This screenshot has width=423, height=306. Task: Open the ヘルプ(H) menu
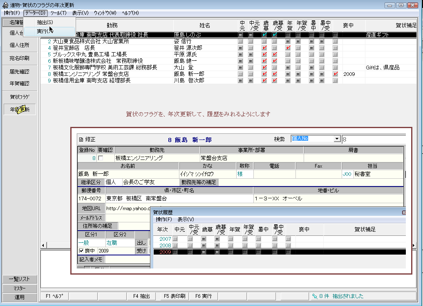tap(130, 13)
